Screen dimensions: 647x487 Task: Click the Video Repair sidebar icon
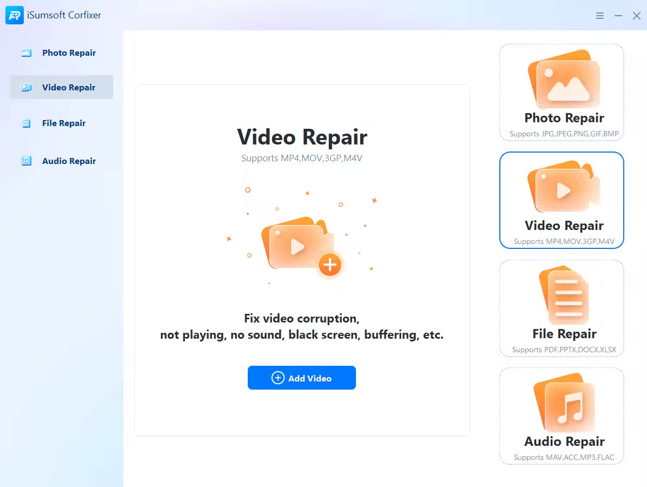click(x=26, y=88)
